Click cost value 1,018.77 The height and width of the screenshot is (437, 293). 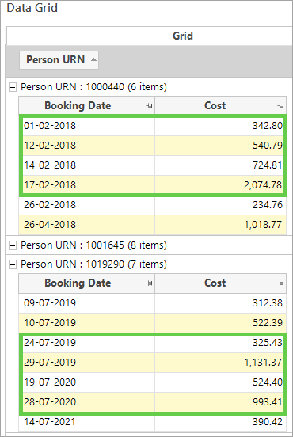(263, 225)
